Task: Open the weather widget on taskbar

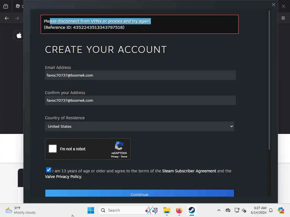Action: (x=20, y=210)
